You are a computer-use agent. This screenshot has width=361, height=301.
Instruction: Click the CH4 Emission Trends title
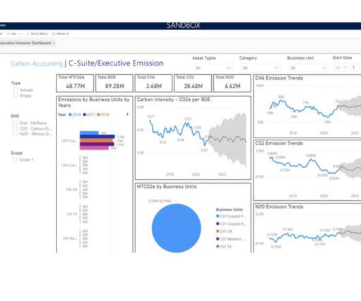(x=279, y=78)
